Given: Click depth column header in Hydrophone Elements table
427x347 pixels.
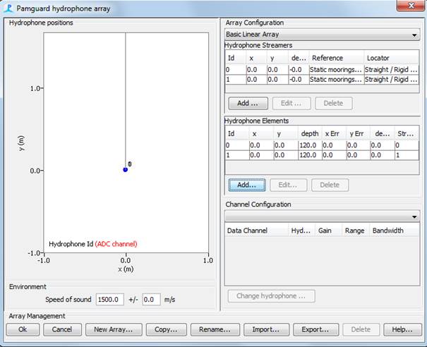Looking at the screenshot, I should tap(310, 133).
